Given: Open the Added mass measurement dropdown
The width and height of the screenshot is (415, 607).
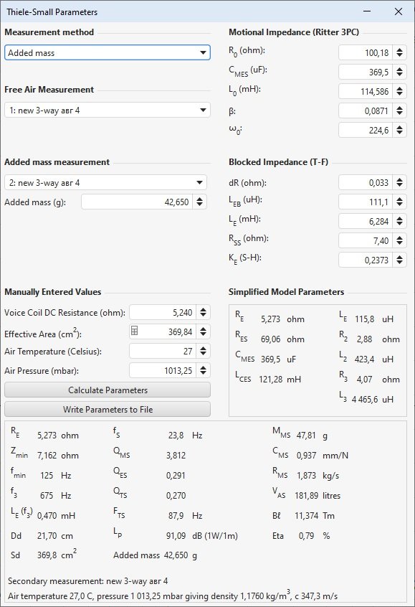Looking at the screenshot, I should tap(105, 183).
